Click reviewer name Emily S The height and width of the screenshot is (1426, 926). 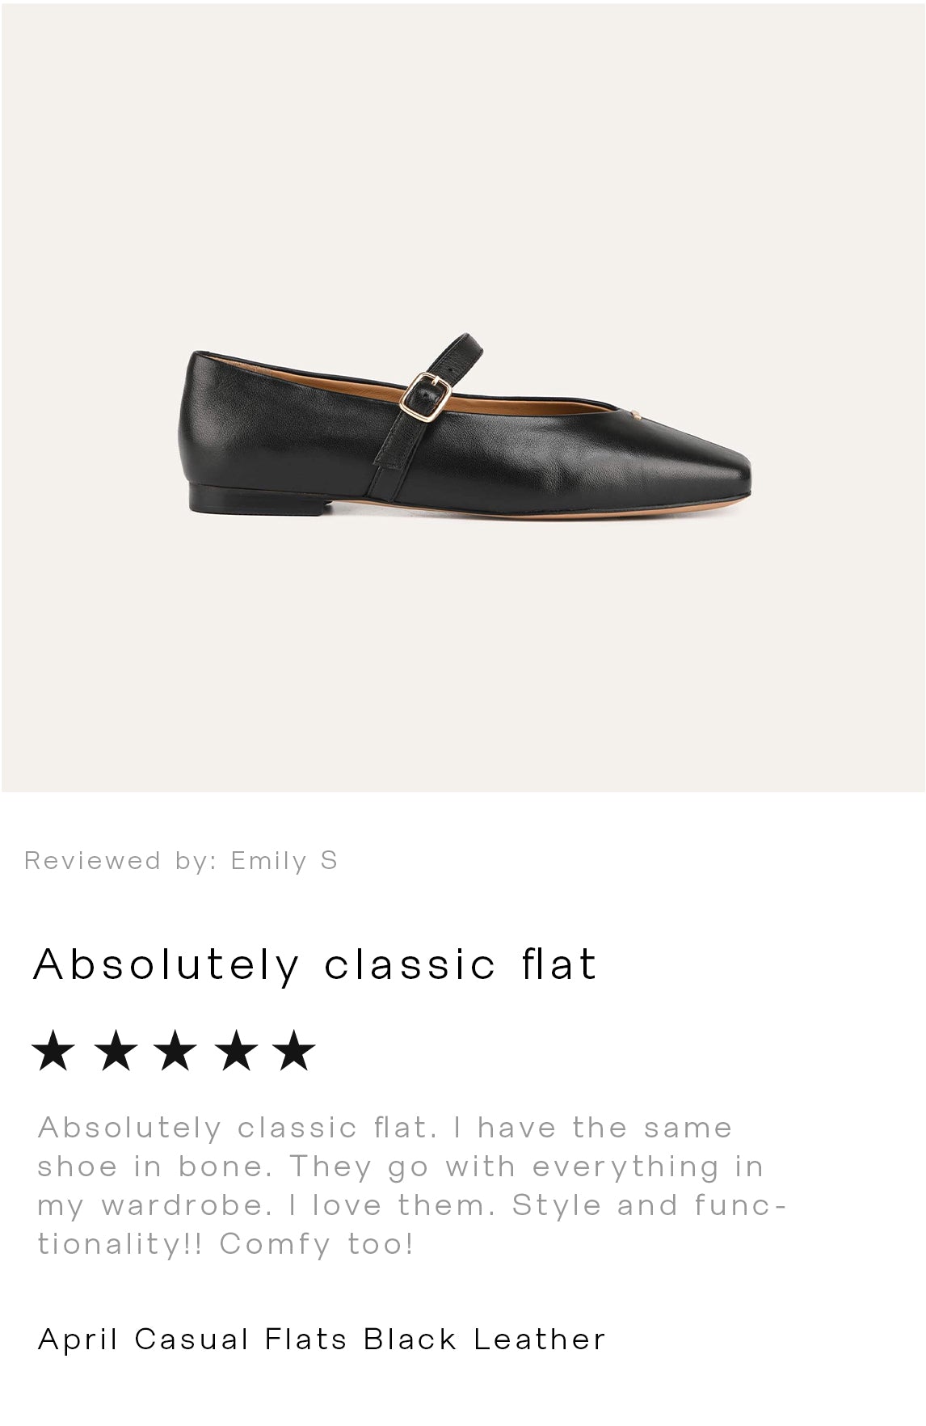point(284,860)
